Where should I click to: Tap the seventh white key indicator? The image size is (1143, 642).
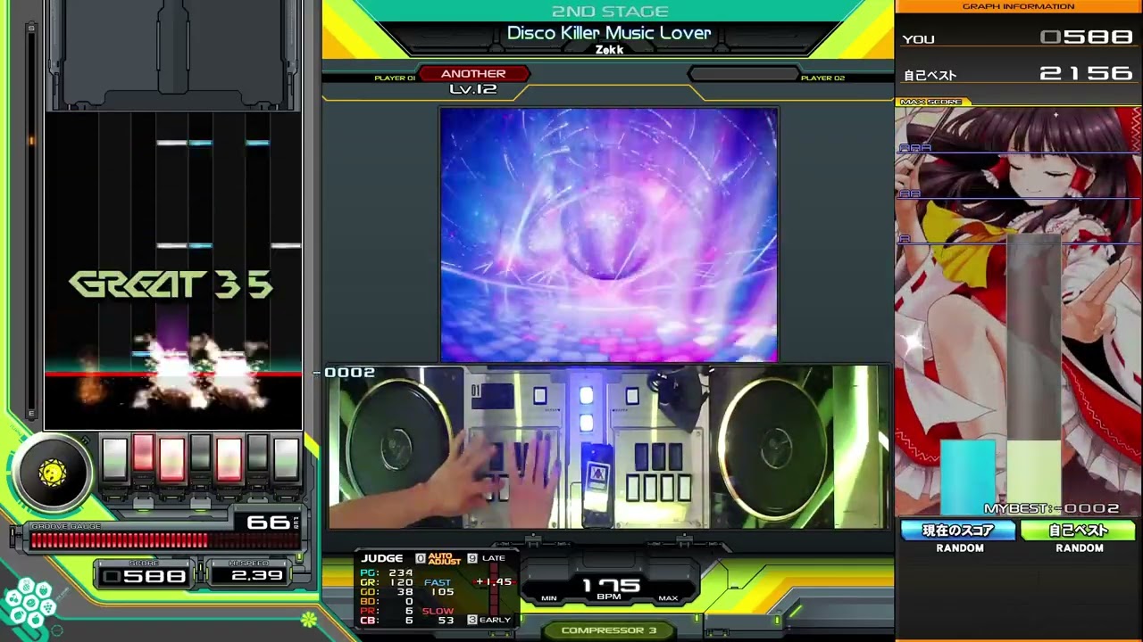[286, 458]
